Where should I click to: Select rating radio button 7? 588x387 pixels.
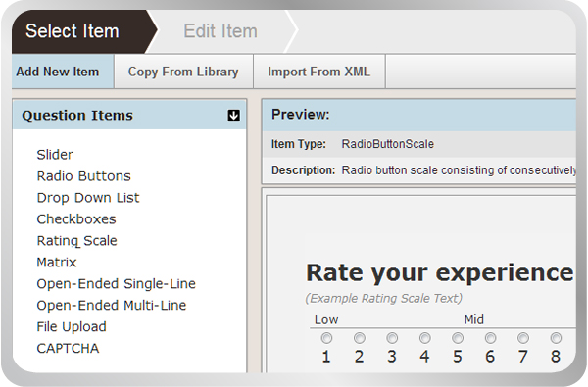(523, 338)
